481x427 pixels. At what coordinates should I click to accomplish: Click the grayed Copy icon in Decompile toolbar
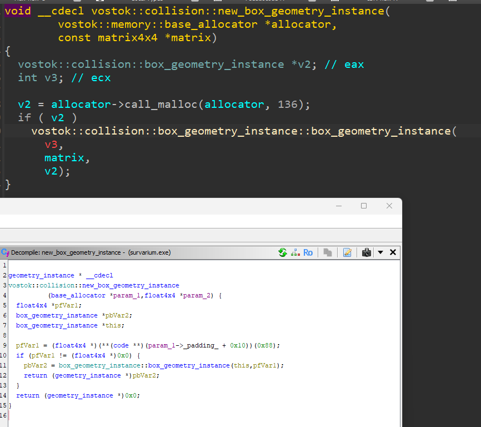328,252
